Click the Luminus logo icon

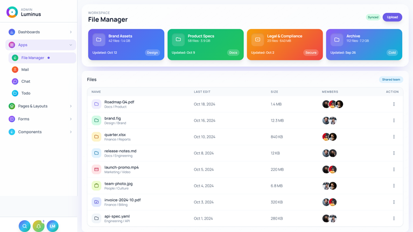click(12, 12)
